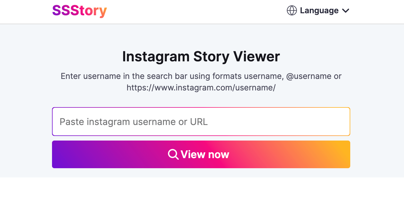
Task: Click the globe icon in header
Action: click(x=292, y=11)
